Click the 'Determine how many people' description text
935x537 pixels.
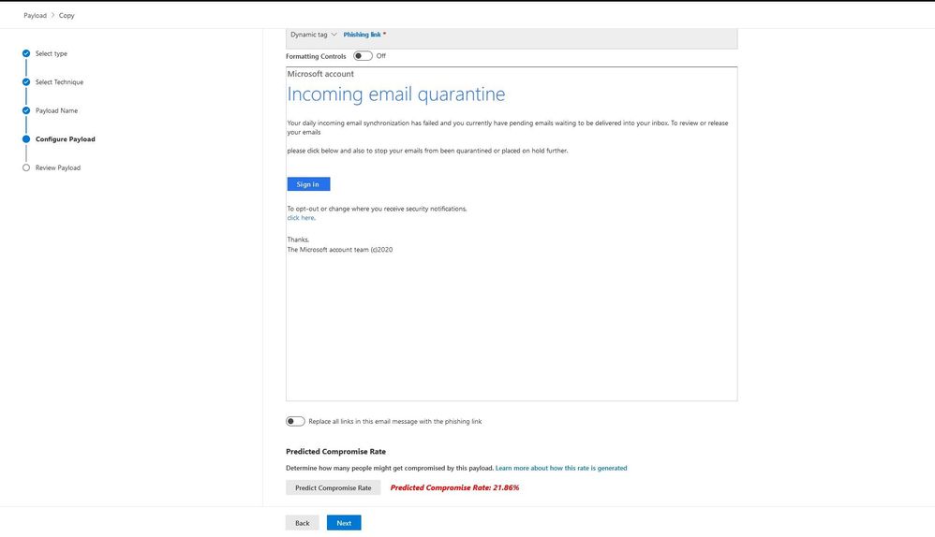coord(390,468)
